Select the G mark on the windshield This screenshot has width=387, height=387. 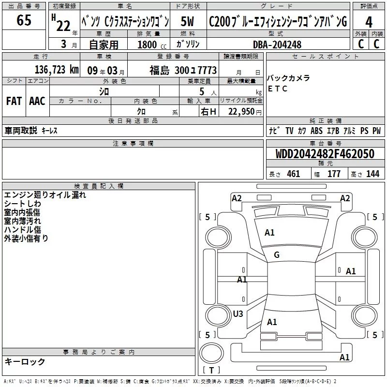click(x=277, y=255)
